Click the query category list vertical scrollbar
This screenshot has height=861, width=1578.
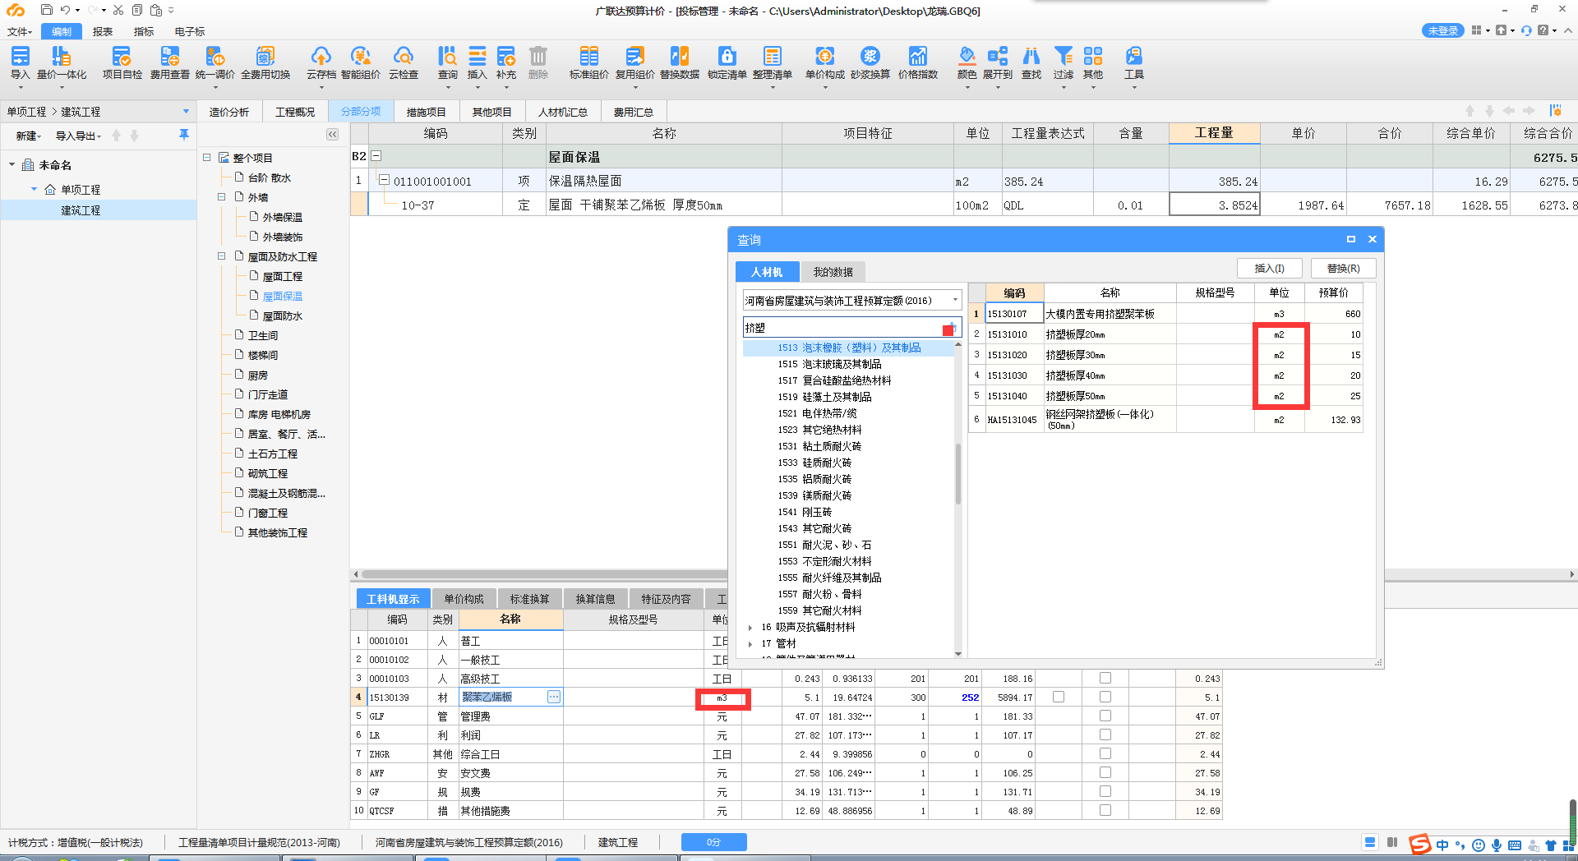[957, 473]
